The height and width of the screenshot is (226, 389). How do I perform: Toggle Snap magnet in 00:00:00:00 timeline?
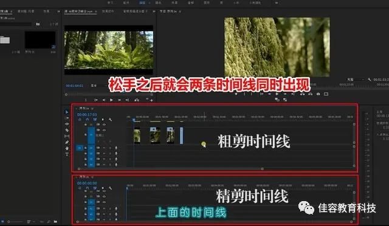pyautogui.click(x=88, y=188)
